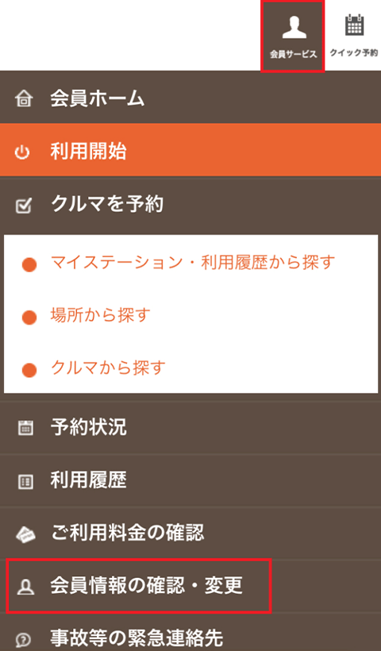This screenshot has width=381, height=651.
Task: Click the house icon beside 会員ホーム
Action: pyautogui.click(x=23, y=100)
